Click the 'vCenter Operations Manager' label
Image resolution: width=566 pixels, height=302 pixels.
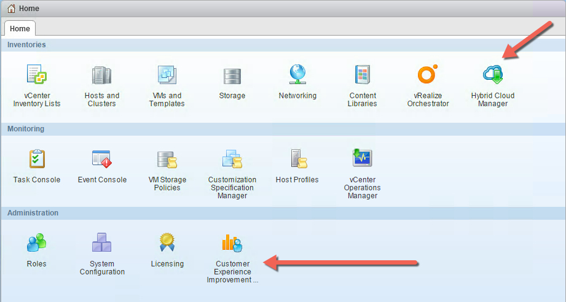pyautogui.click(x=363, y=187)
